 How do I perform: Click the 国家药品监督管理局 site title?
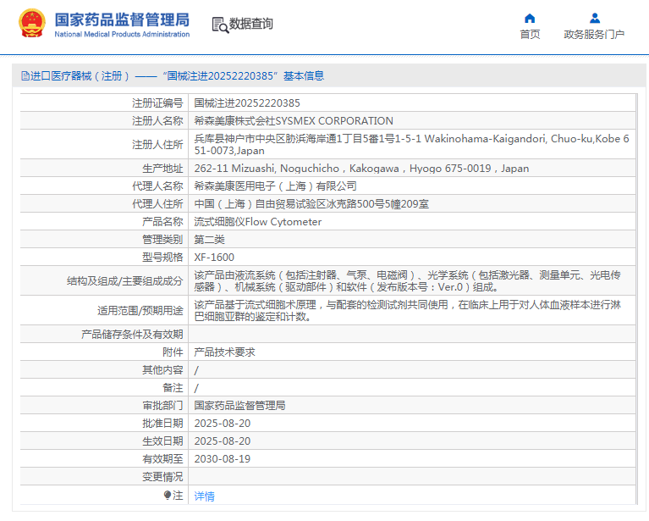point(122,19)
